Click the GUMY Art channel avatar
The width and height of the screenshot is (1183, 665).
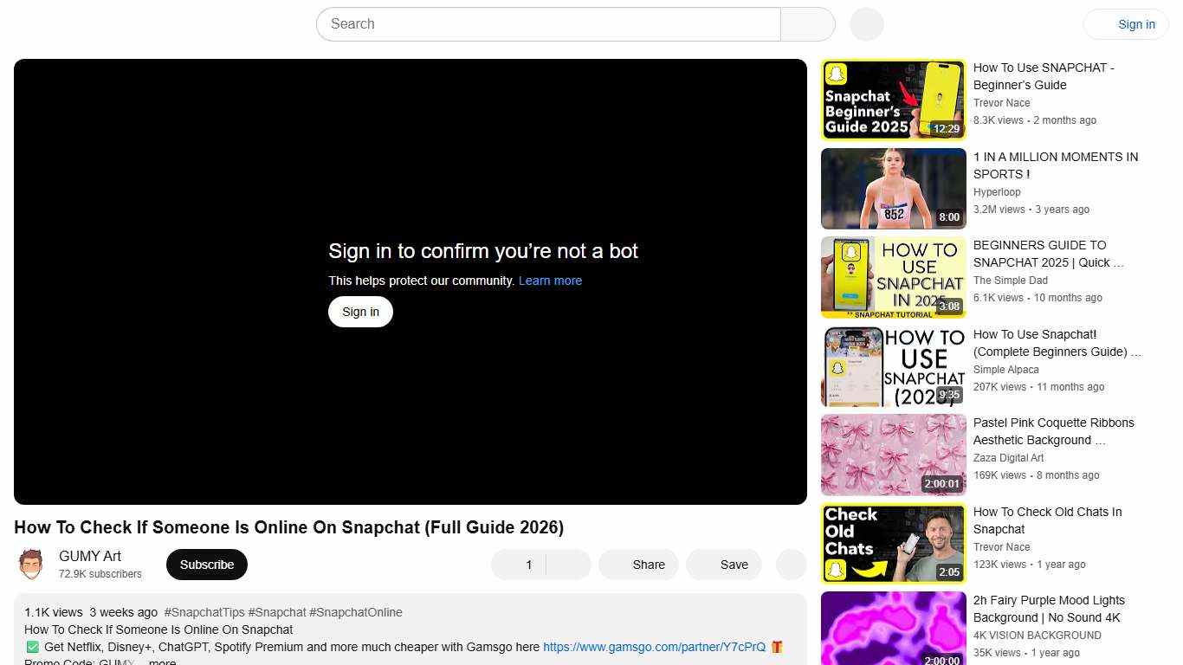pyautogui.click(x=31, y=563)
